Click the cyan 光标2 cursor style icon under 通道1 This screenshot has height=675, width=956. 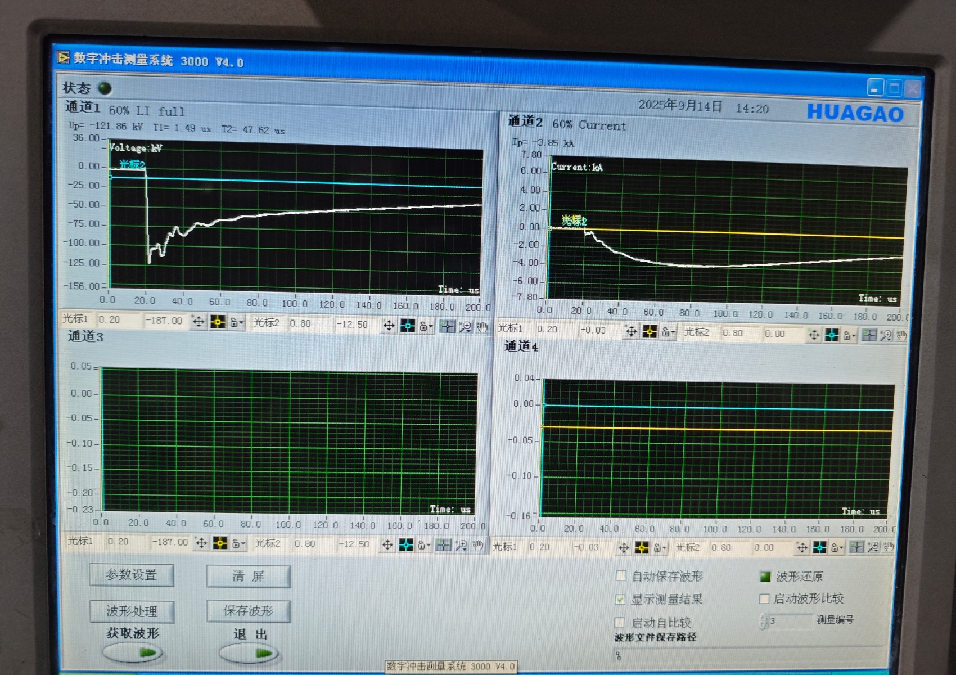point(408,326)
